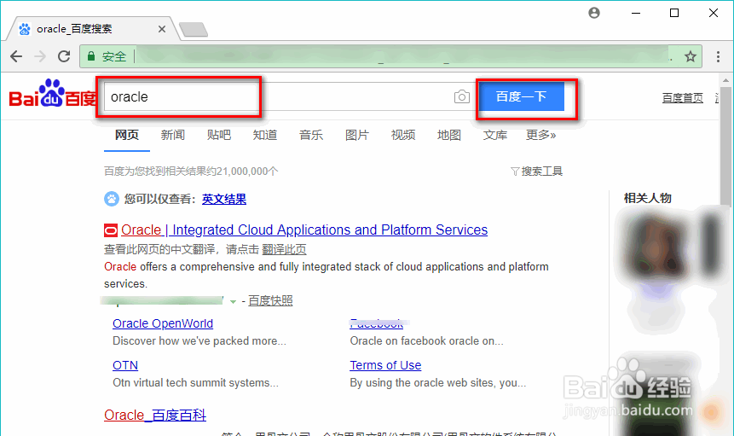Go back with the browser back arrow

coord(16,56)
